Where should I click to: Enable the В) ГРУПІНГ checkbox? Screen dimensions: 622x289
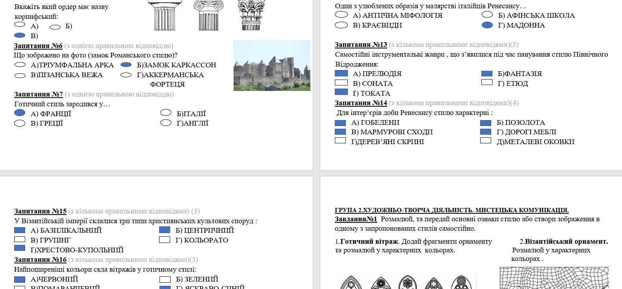(20, 239)
